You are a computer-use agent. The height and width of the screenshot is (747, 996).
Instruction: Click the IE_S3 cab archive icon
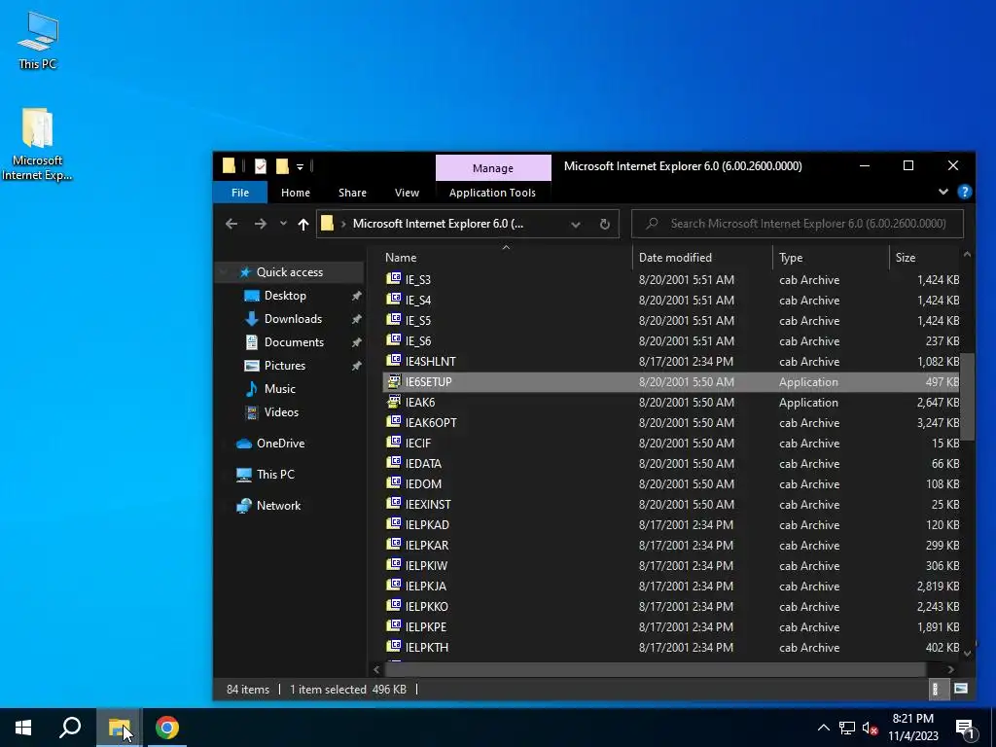point(395,279)
